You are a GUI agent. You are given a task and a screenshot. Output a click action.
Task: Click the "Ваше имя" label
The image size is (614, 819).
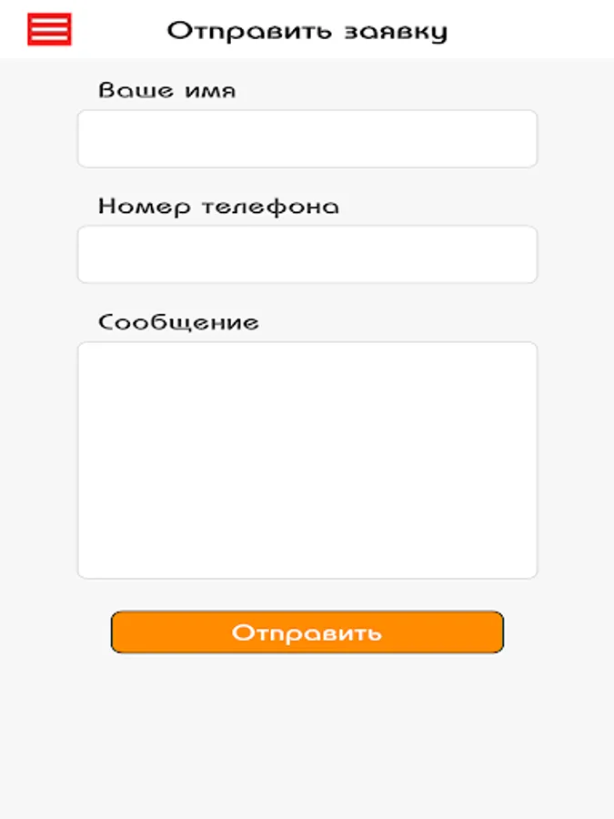[x=167, y=90]
